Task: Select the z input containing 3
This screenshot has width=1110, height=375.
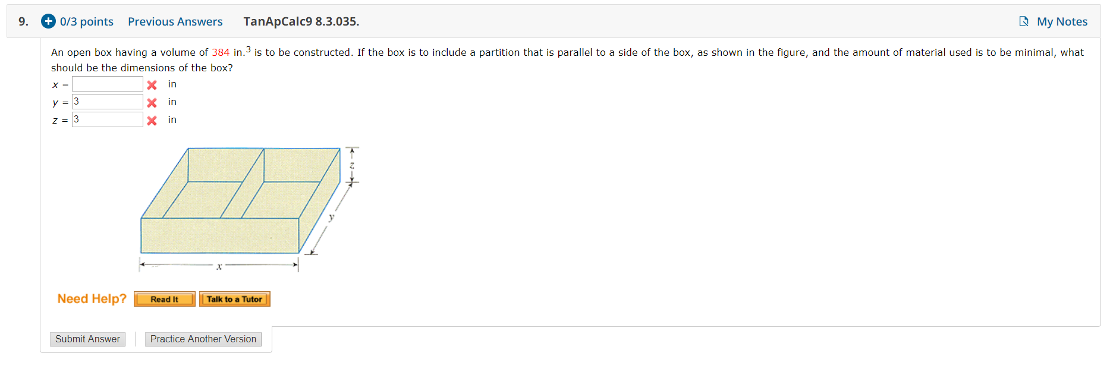Action: pos(107,119)
